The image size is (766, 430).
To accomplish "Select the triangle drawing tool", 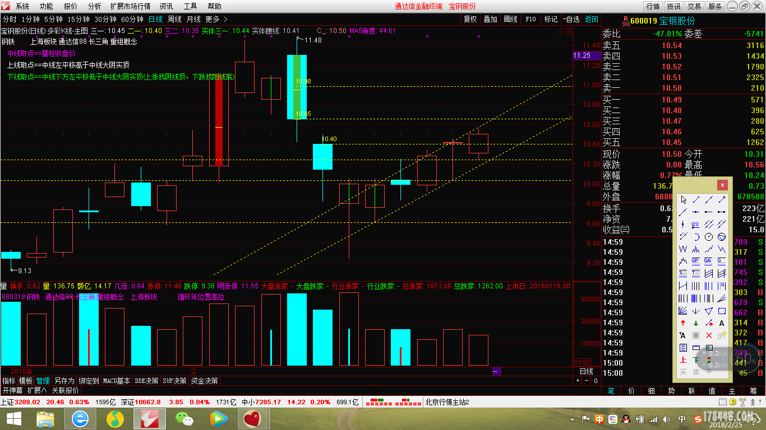I will tap(709, 311).
